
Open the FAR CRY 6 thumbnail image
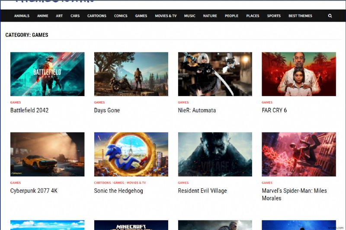coord(299,74)
